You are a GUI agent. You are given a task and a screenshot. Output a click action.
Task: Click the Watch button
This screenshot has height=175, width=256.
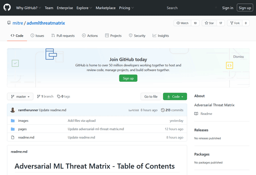[182, 23]
